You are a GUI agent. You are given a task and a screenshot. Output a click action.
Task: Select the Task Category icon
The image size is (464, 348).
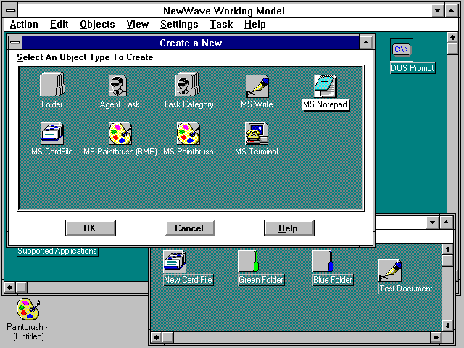tap(188, 86)
